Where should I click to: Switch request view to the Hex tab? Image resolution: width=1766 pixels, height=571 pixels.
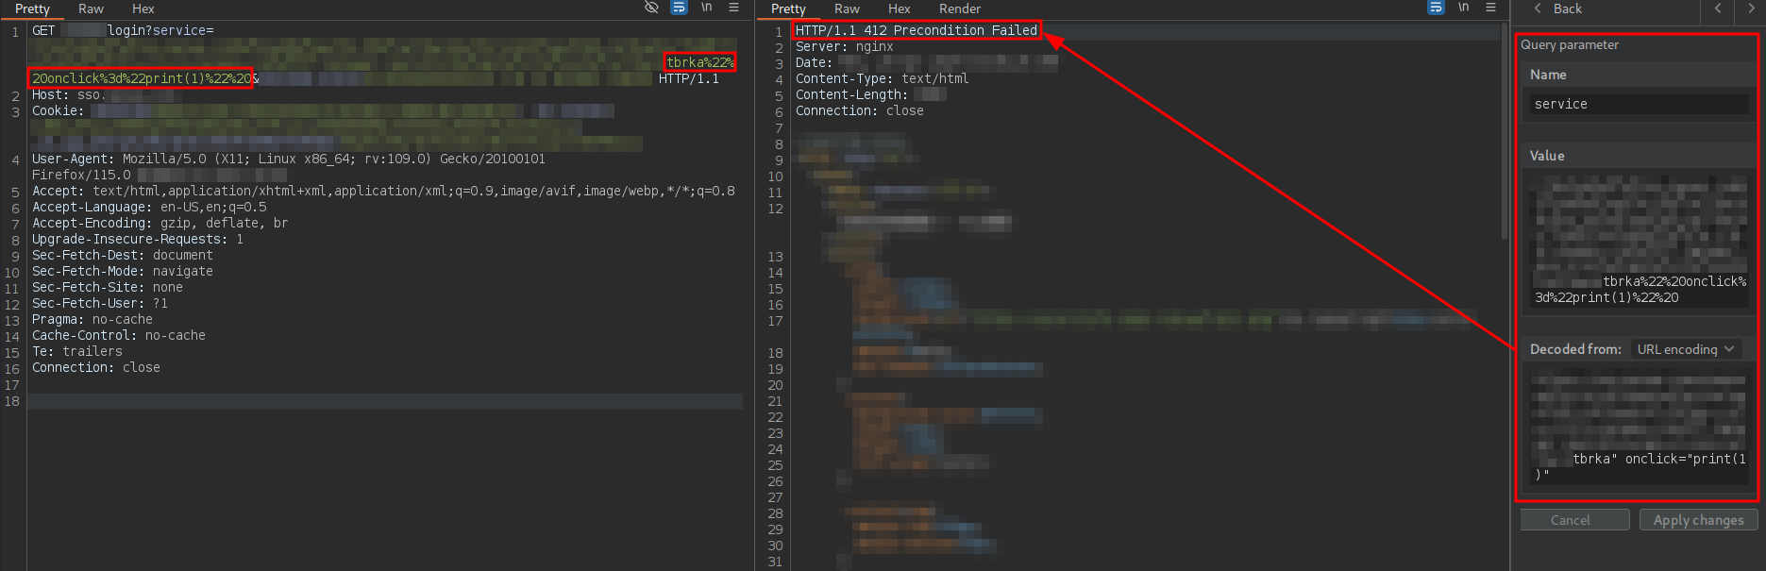(x=143, y=8)
